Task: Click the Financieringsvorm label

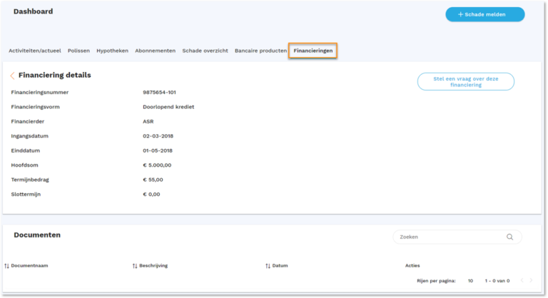Action: tap(35, 107)
